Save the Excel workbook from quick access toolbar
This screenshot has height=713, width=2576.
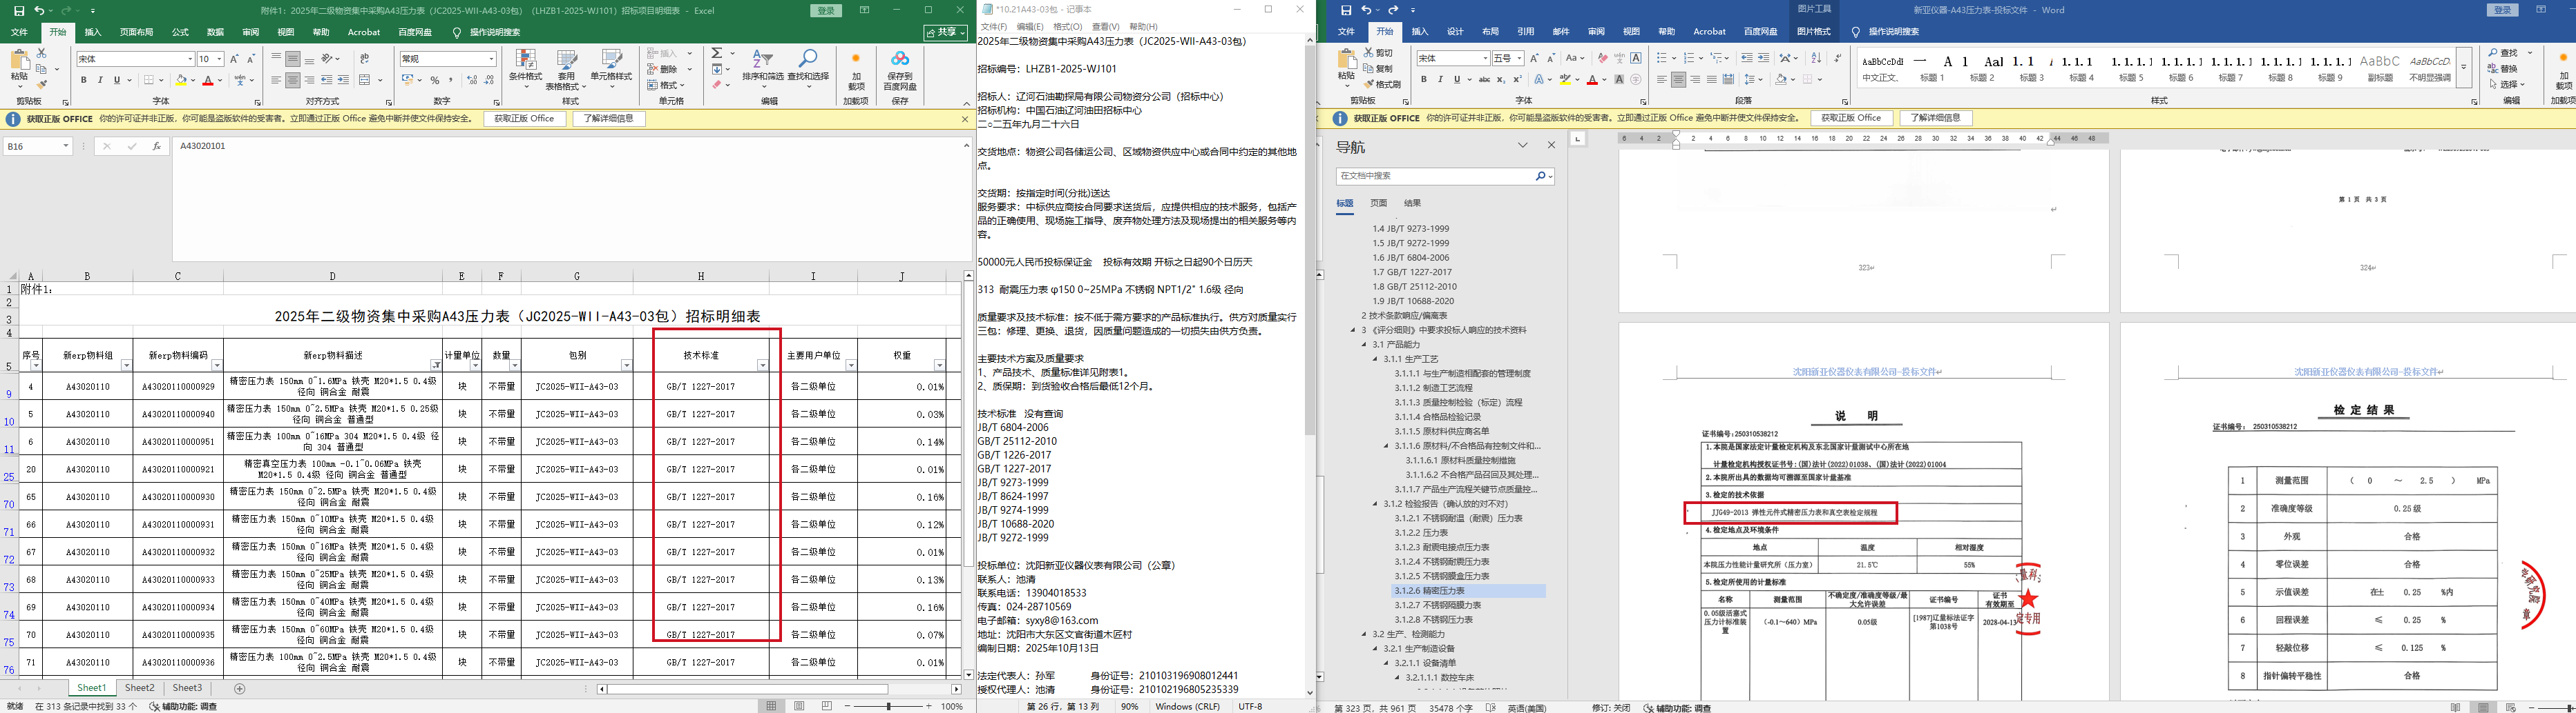[x=19, y=10]
